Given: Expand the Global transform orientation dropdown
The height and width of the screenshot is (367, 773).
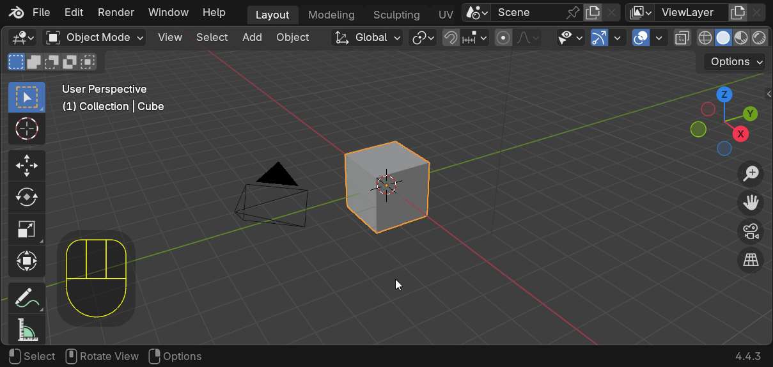Looking at the screenshot, I should coord(368,38).
